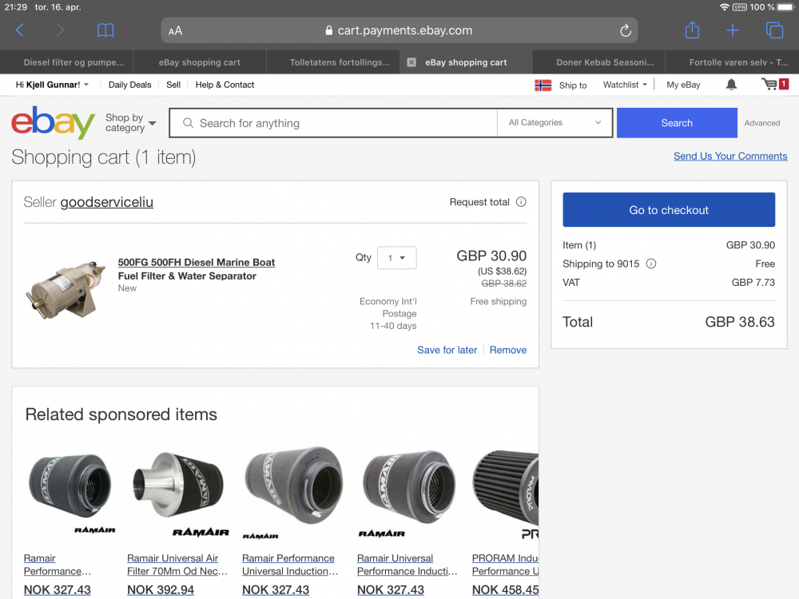Open Ramair Universal Performance Inducti link
Viewport: 799px width, 599px height.
(x=407, y=565)
